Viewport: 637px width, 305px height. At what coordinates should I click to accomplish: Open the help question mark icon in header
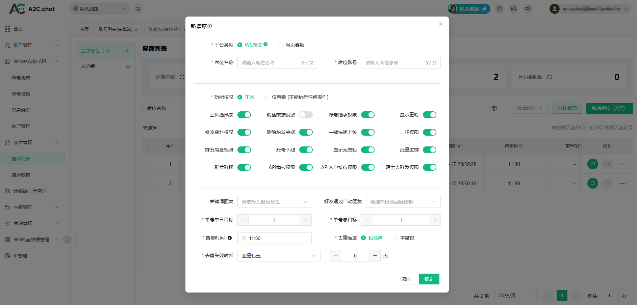(x=500, y=9)
